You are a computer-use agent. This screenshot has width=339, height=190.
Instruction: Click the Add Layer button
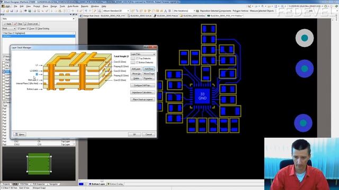[136, 69]
